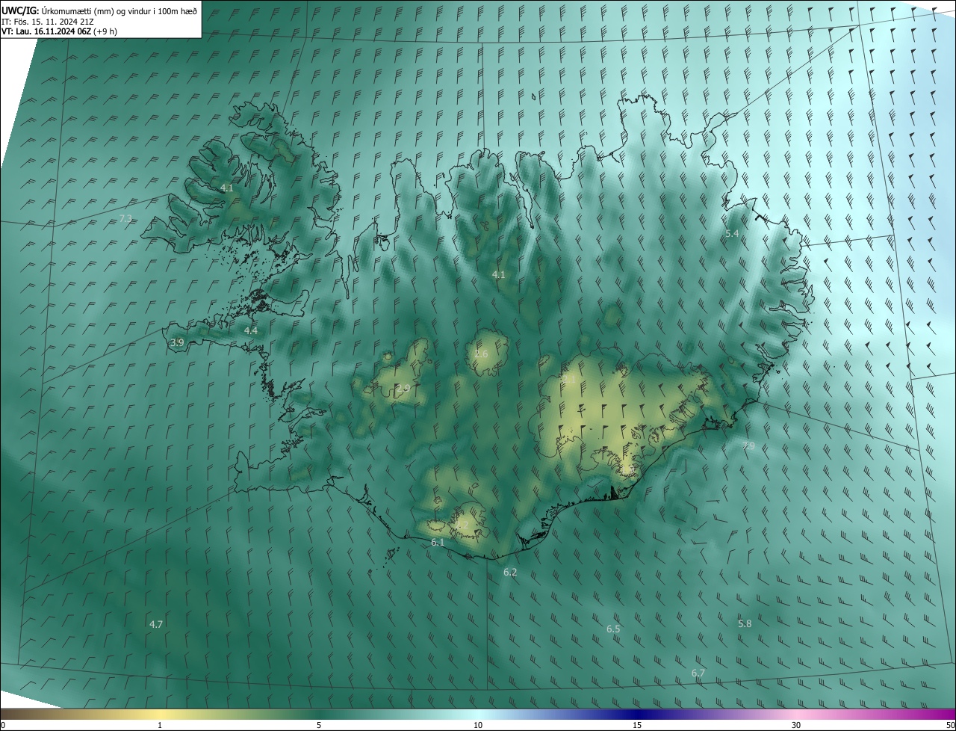Click the 4.4 value on Snæfellsnes peninsula
Viewport: 956px width, 731px height.
251,330
